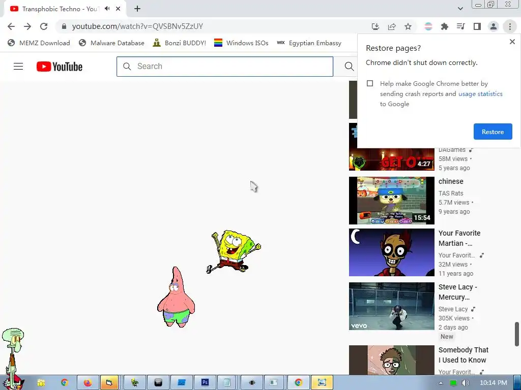The image size is (521, 390).
Task: Open the media controls icon
Action: [461, 26]
